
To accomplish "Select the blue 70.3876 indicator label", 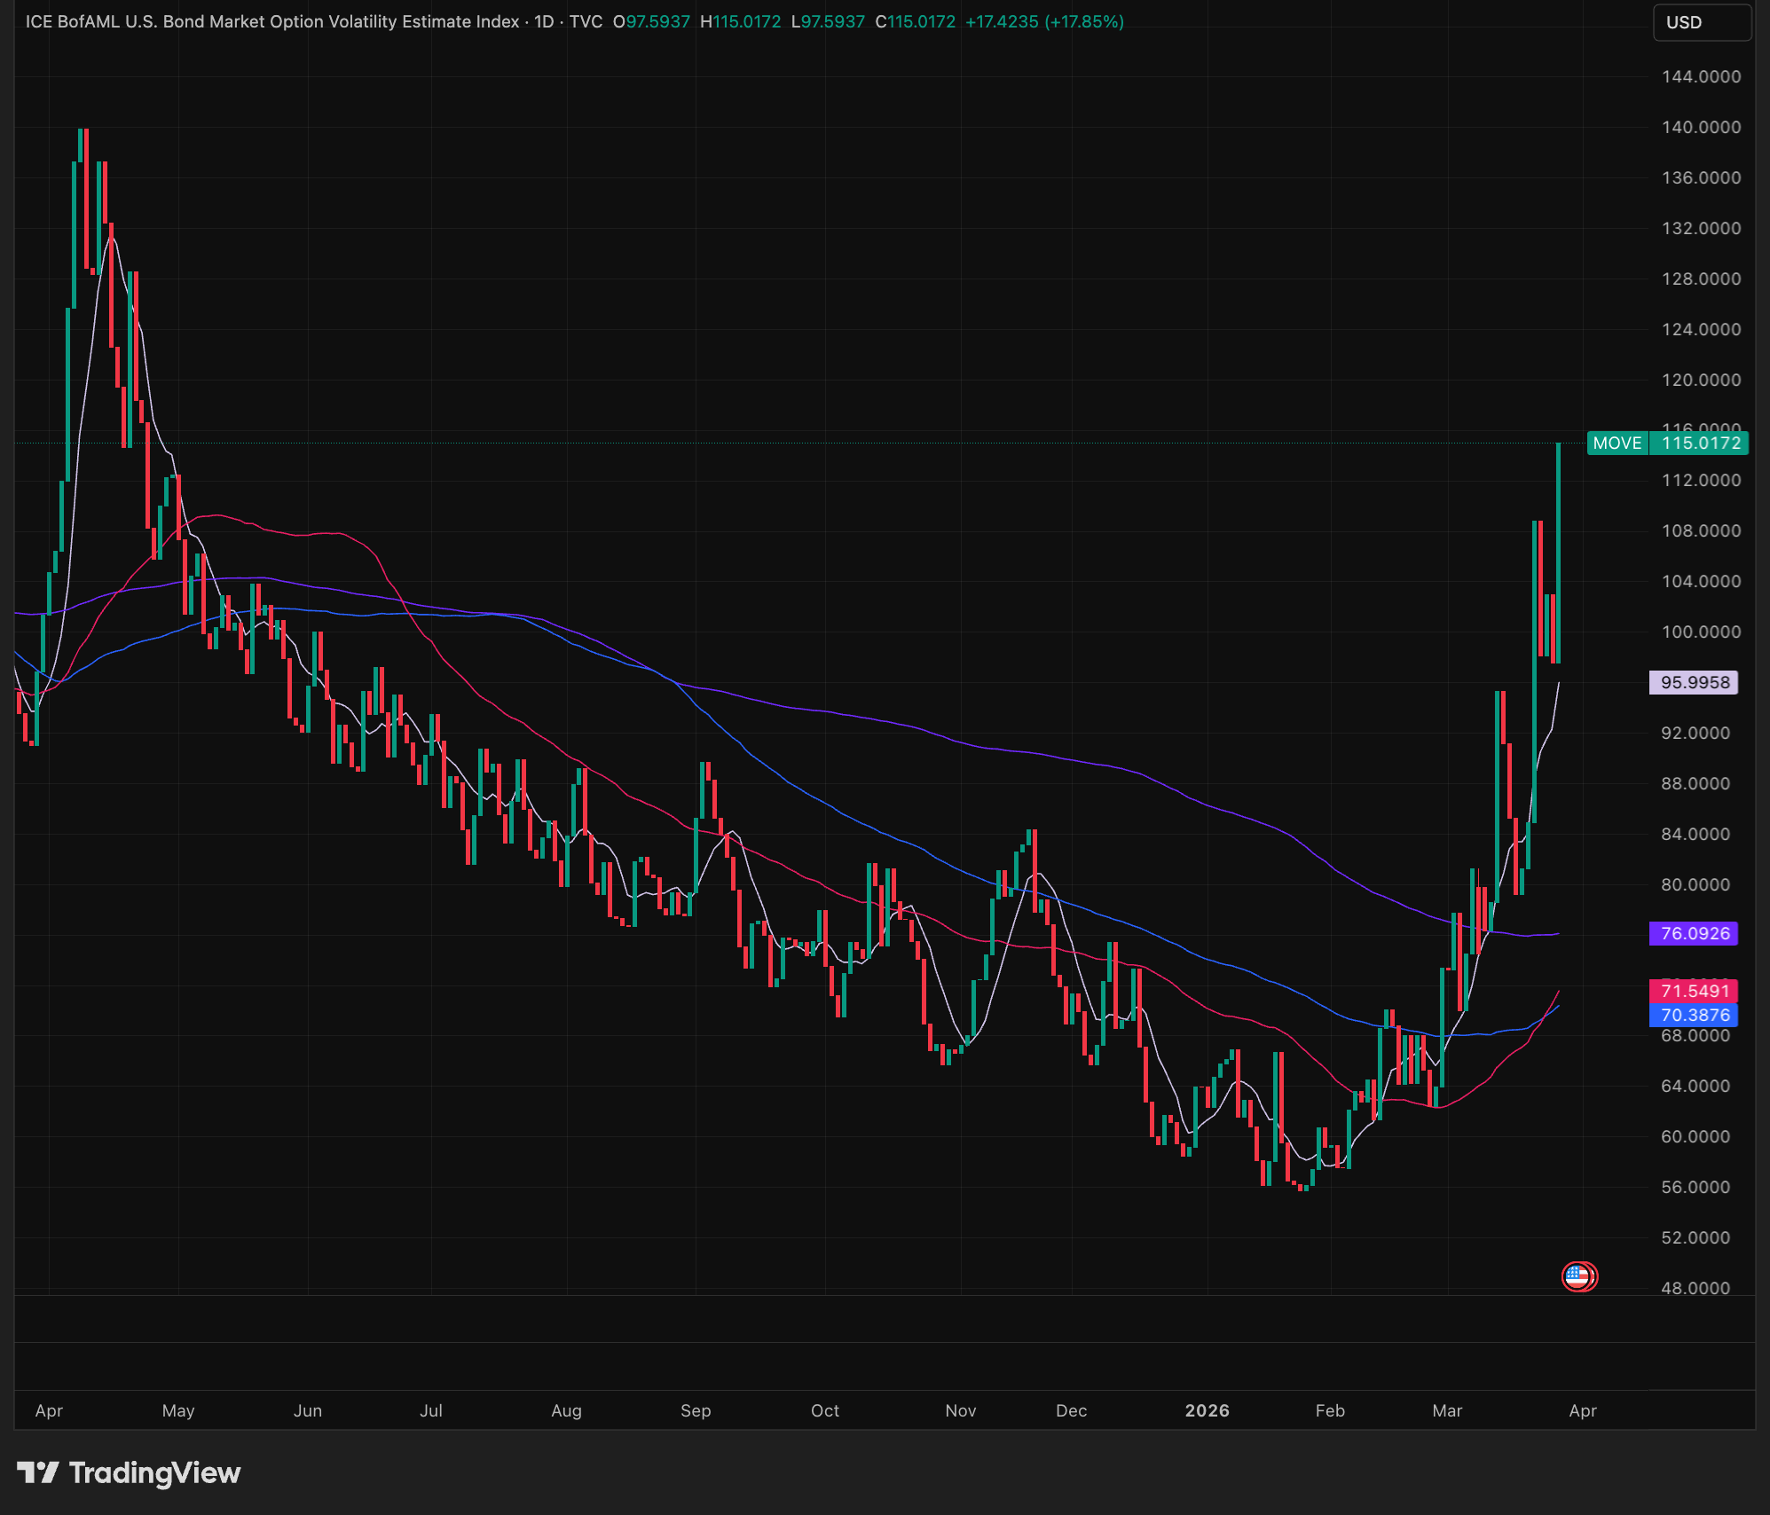I will pyautogui.click(x=1694, y=1015).
